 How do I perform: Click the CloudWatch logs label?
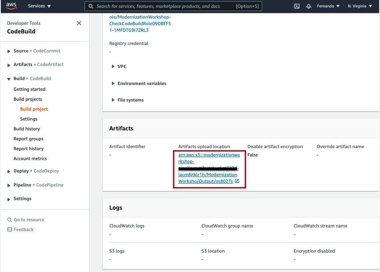coord(127,226)
